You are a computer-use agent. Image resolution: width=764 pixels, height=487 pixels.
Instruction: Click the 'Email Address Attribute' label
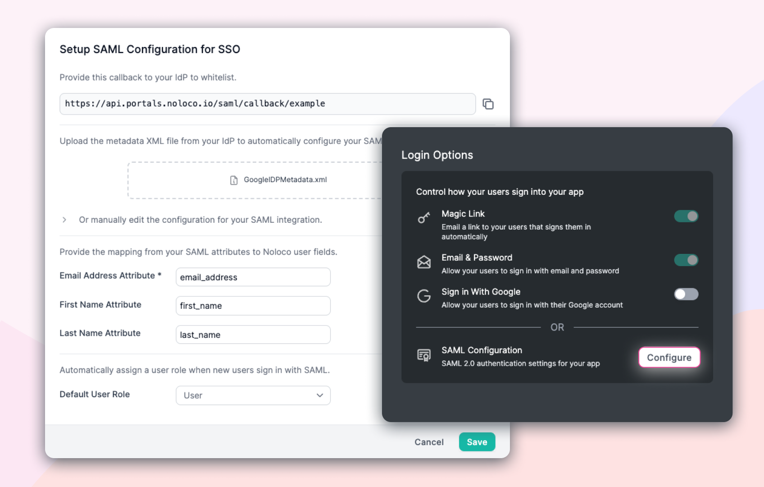(110, 276)
